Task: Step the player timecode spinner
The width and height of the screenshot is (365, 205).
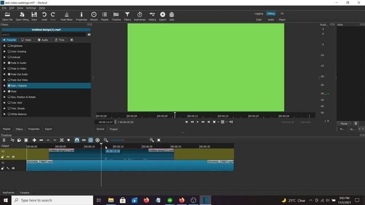Action: 115,122
